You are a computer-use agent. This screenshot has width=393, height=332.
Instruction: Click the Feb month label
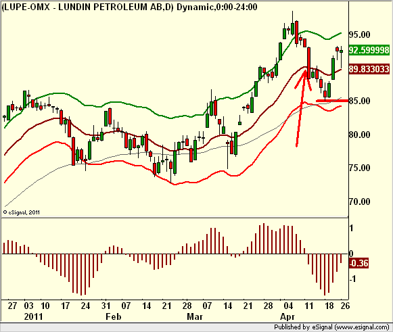113,316
